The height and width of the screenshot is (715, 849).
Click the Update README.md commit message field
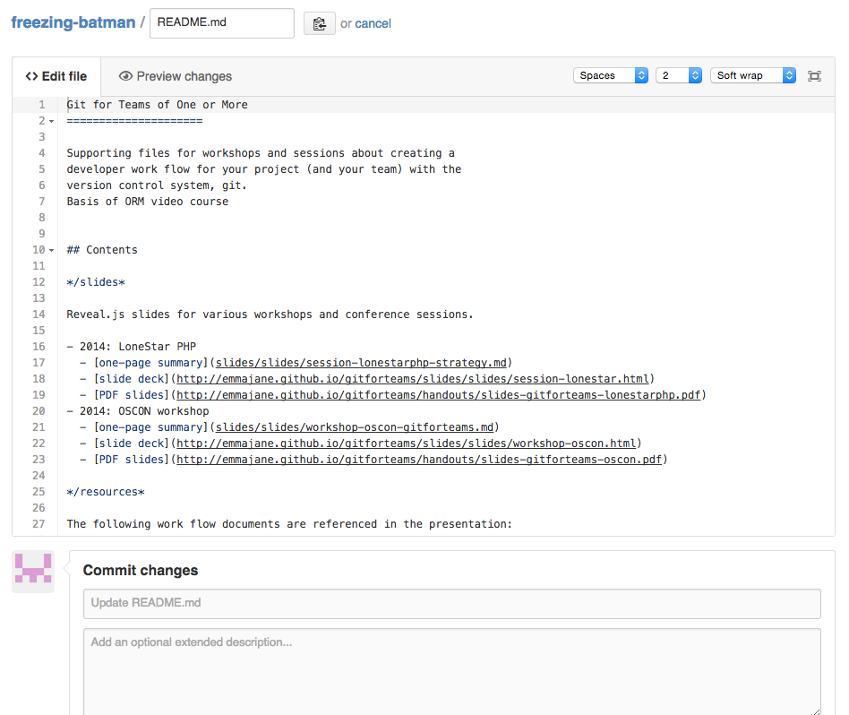tap(450, 603)
